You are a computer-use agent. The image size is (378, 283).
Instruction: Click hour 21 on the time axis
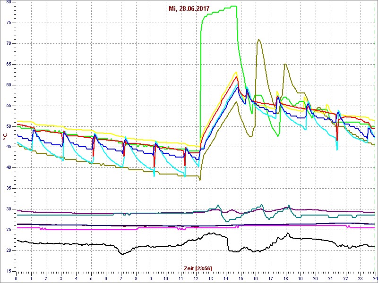[x=330, y=279]
